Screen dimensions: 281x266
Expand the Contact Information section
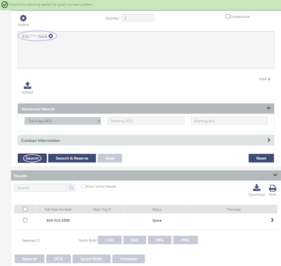(x=269, y=140)
